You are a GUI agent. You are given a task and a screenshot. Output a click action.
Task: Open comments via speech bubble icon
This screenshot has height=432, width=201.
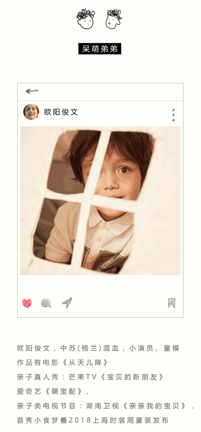[46, 303]
